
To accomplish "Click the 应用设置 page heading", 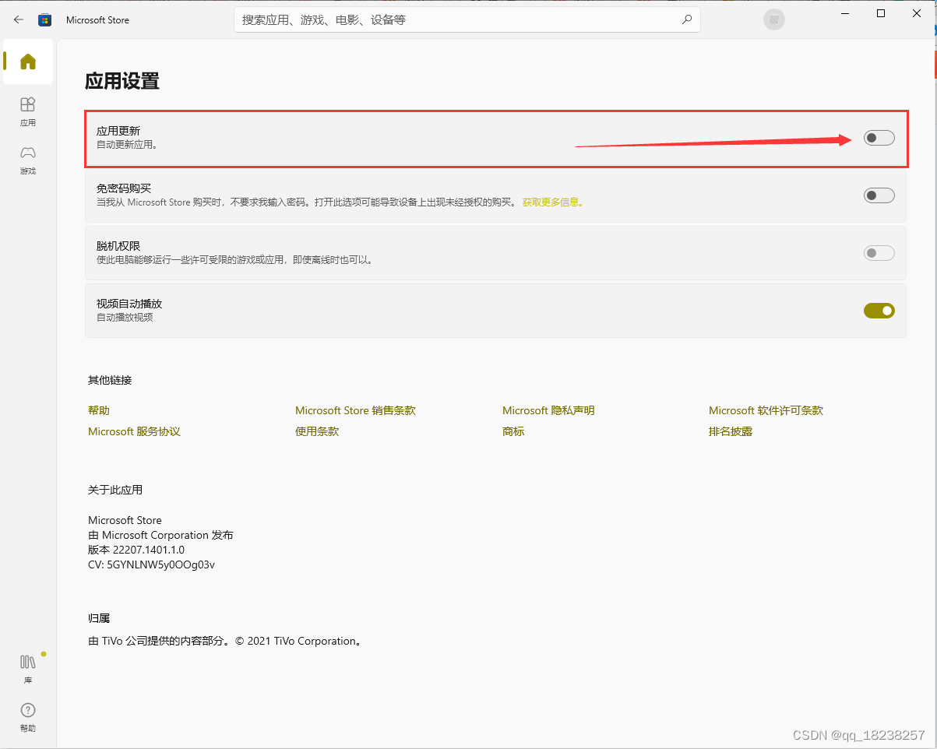I will [122, 81].
